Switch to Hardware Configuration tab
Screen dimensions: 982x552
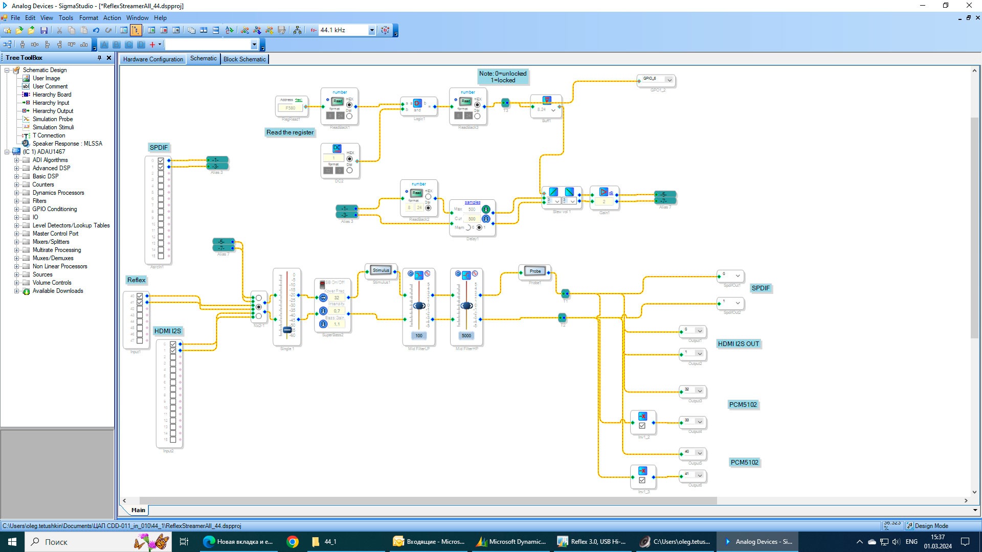point(153,59)
